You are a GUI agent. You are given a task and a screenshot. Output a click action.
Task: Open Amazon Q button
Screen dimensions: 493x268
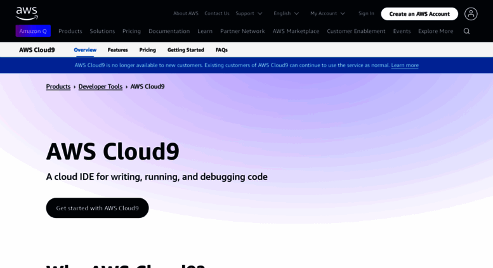(x=33, y=31)
